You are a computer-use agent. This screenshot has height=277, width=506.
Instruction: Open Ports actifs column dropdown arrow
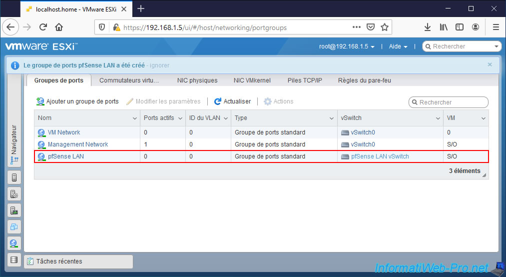(180, 118)
